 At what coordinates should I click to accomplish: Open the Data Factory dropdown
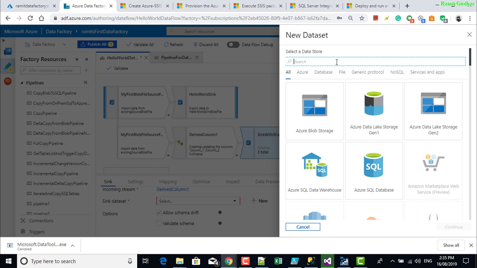(x=45, y=44)
